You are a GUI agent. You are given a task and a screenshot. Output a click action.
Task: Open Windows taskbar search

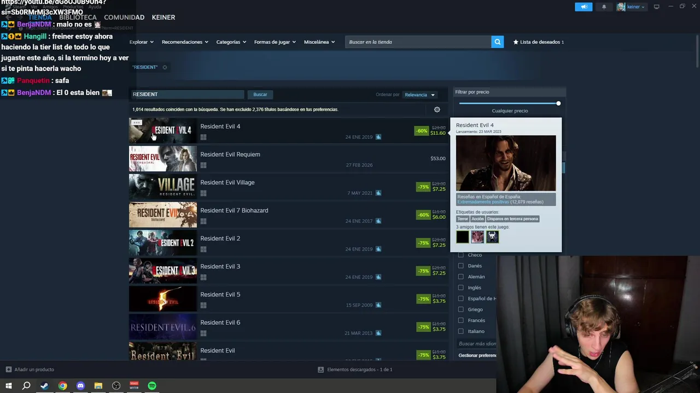[x=26, y=386]
